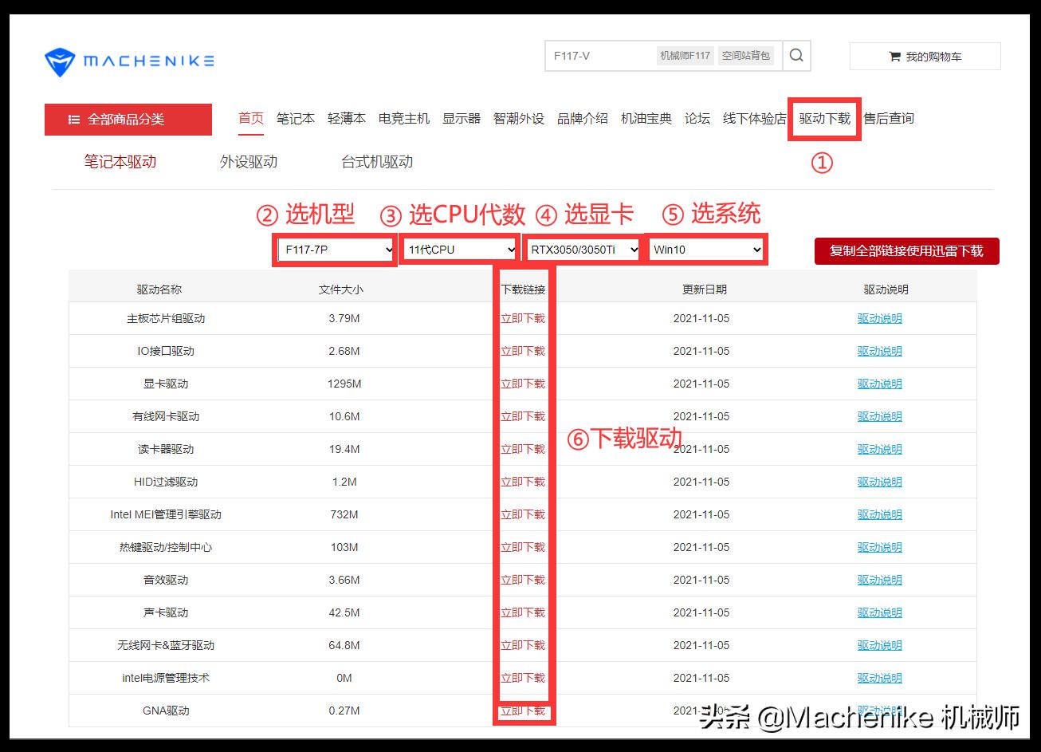Open the 售后查询 page
Viewport: 1041px width, 752px height.
point(890,118)
